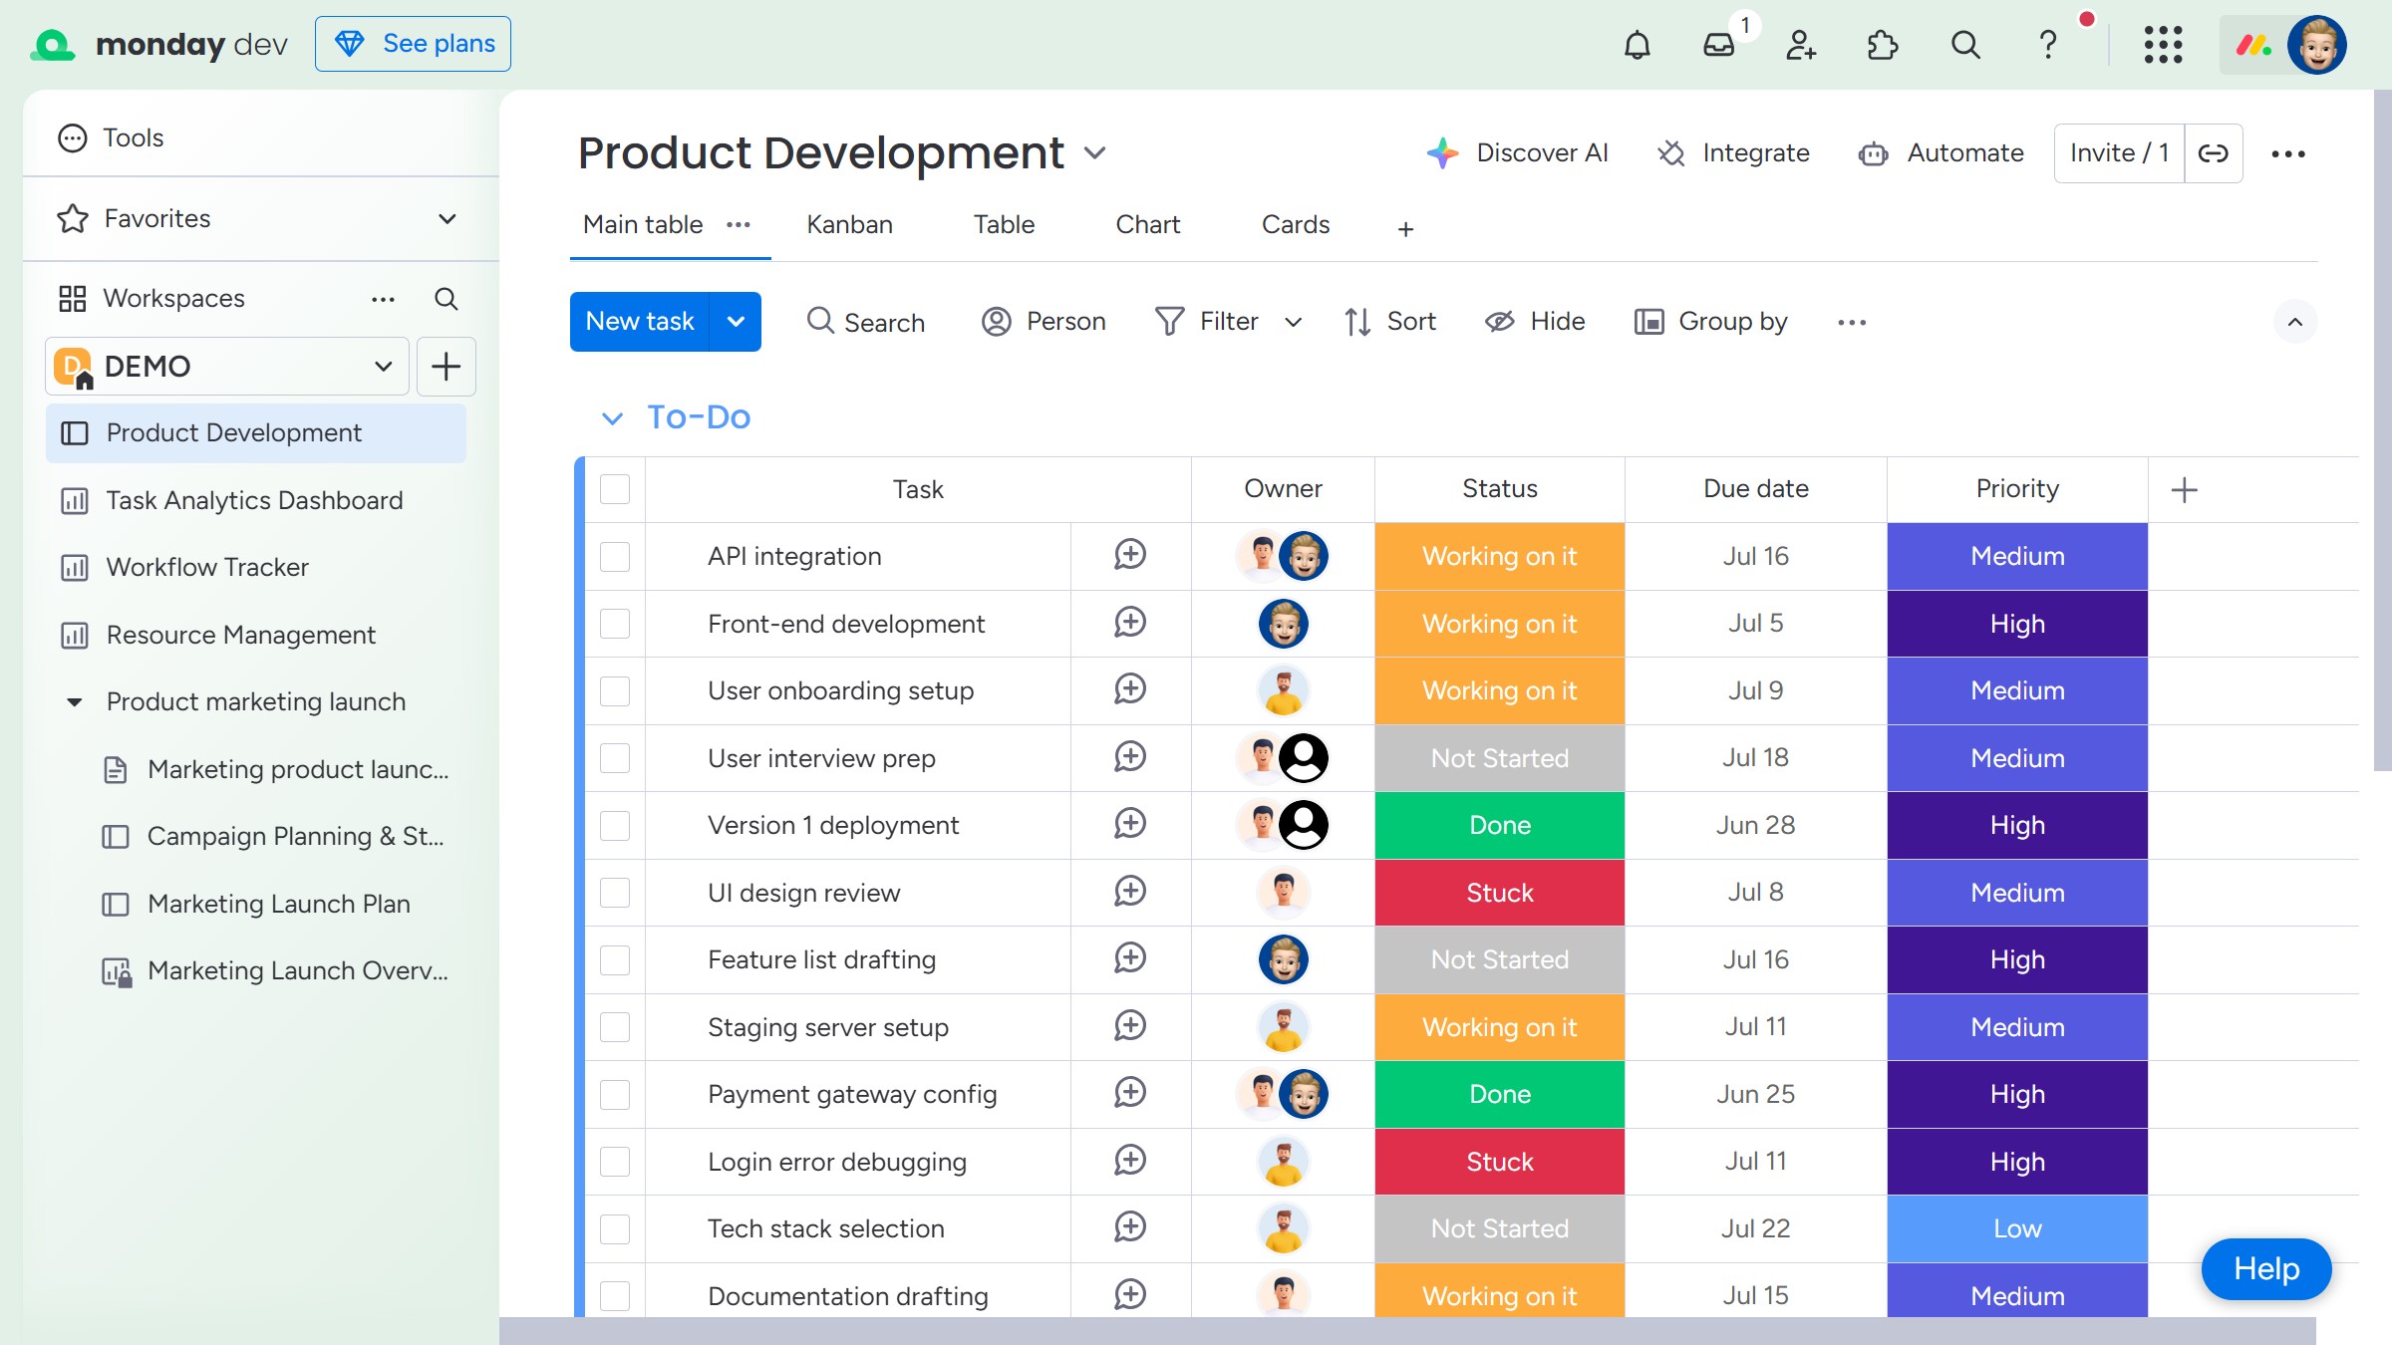Add item to workspace with plus button
The image size is (2392, 1345).
tap(446, 367)
